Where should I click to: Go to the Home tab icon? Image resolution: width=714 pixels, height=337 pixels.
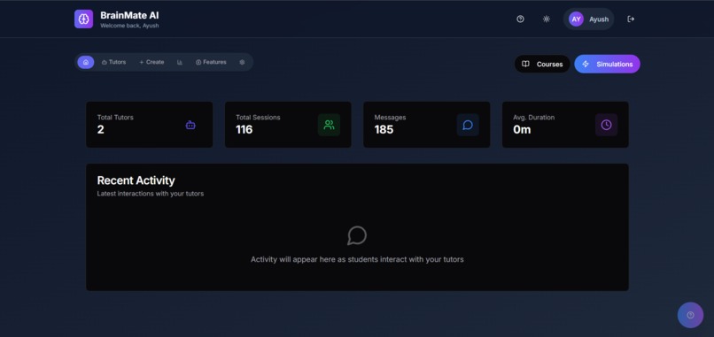[86, 62]
